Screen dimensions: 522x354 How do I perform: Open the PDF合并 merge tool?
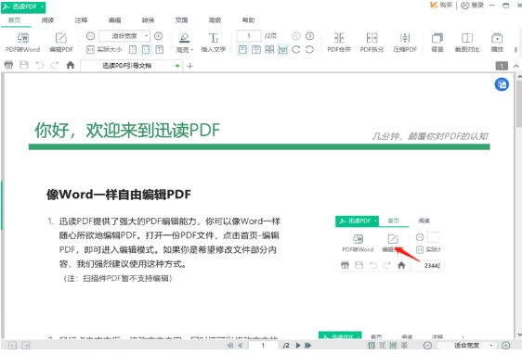[x=339, y=43]
